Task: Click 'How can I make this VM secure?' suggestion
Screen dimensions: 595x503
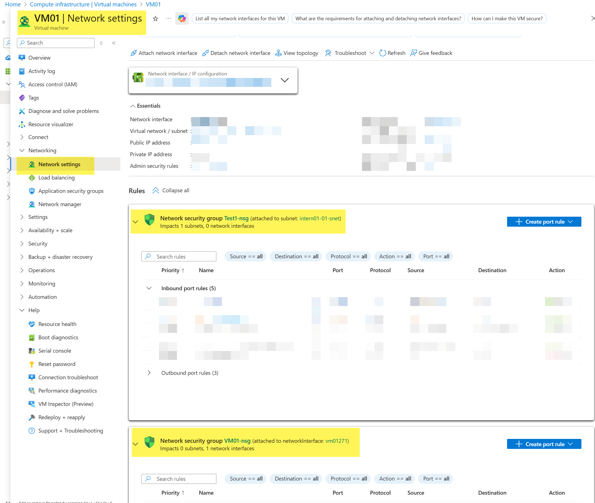Action: [x=507, y=19]
